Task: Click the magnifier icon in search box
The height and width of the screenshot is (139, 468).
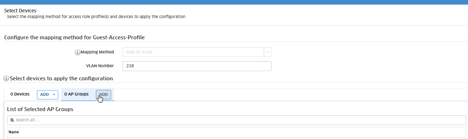Action: (12, 120)
